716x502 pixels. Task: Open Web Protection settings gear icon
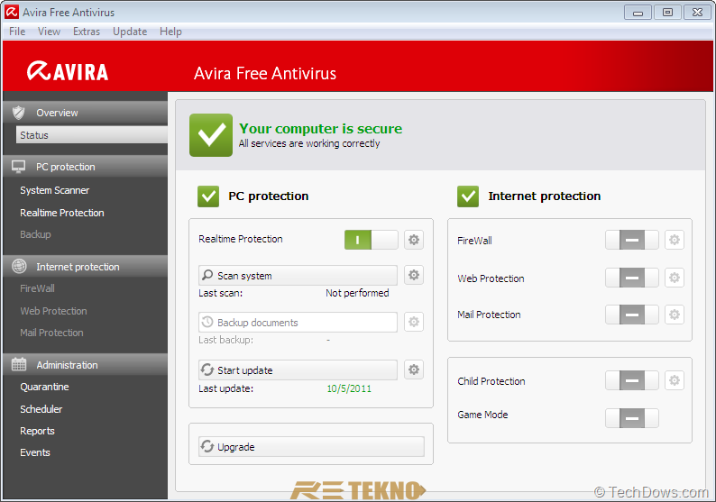tap(675, 278)
